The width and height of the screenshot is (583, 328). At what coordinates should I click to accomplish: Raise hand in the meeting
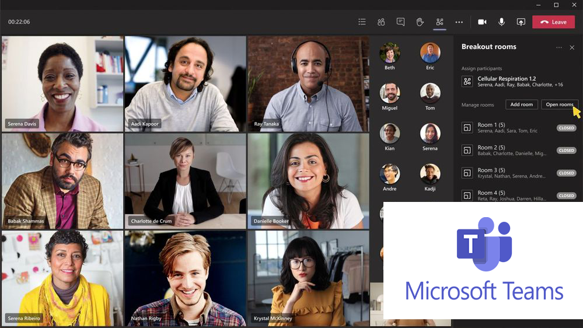pos(420,22)
